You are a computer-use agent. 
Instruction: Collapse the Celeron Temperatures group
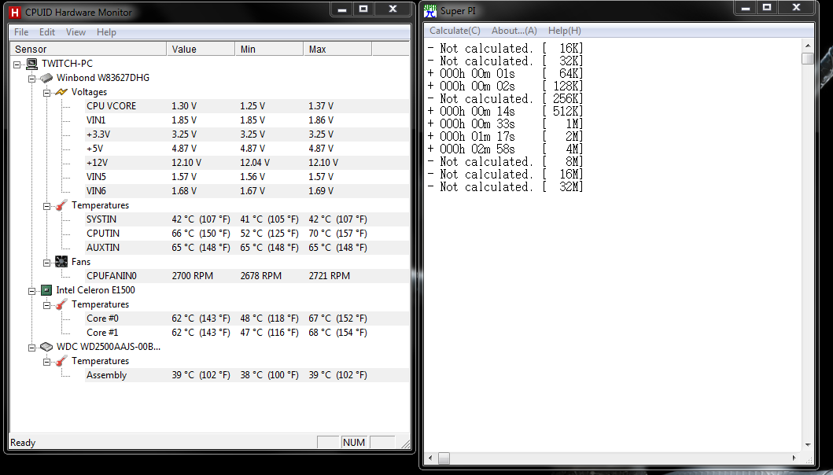coord(46,305)
